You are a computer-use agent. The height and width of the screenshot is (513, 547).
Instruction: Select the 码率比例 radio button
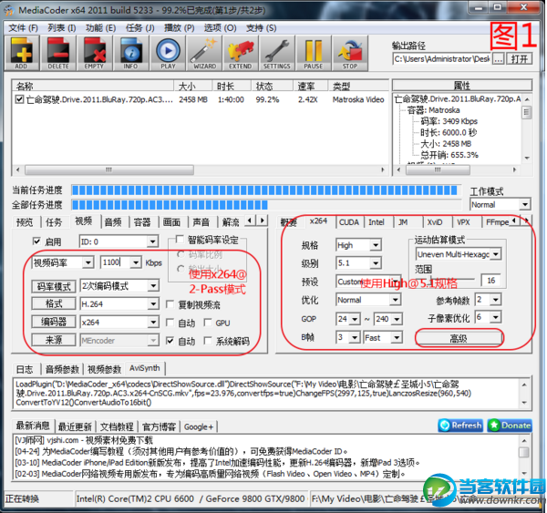click(x=181, y=254)
